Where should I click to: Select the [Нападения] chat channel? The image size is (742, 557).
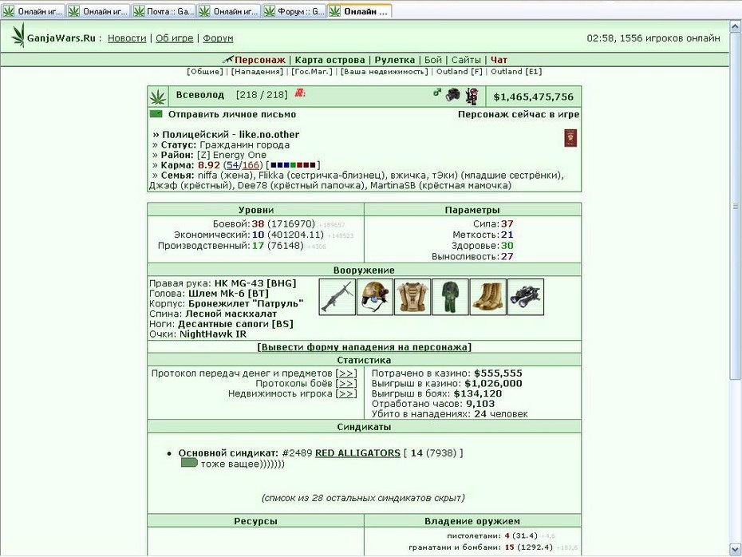point(257,72)
